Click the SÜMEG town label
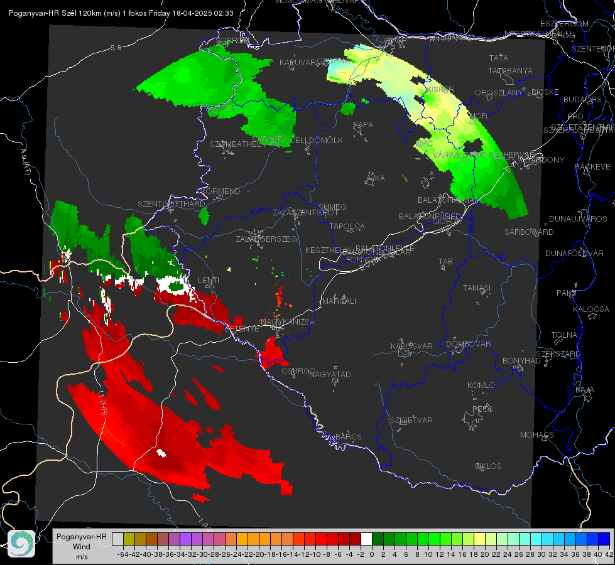The width and height of the screenshot is (615, 565). [332, 207]
